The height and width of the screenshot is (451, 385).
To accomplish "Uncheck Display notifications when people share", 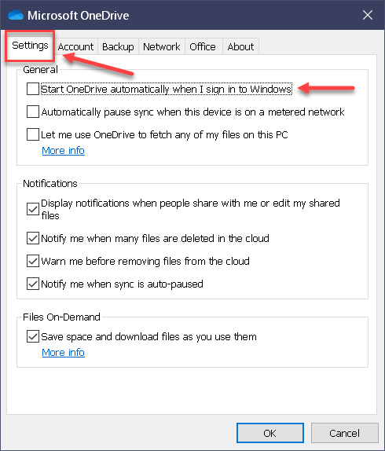I will coord(33,209).
